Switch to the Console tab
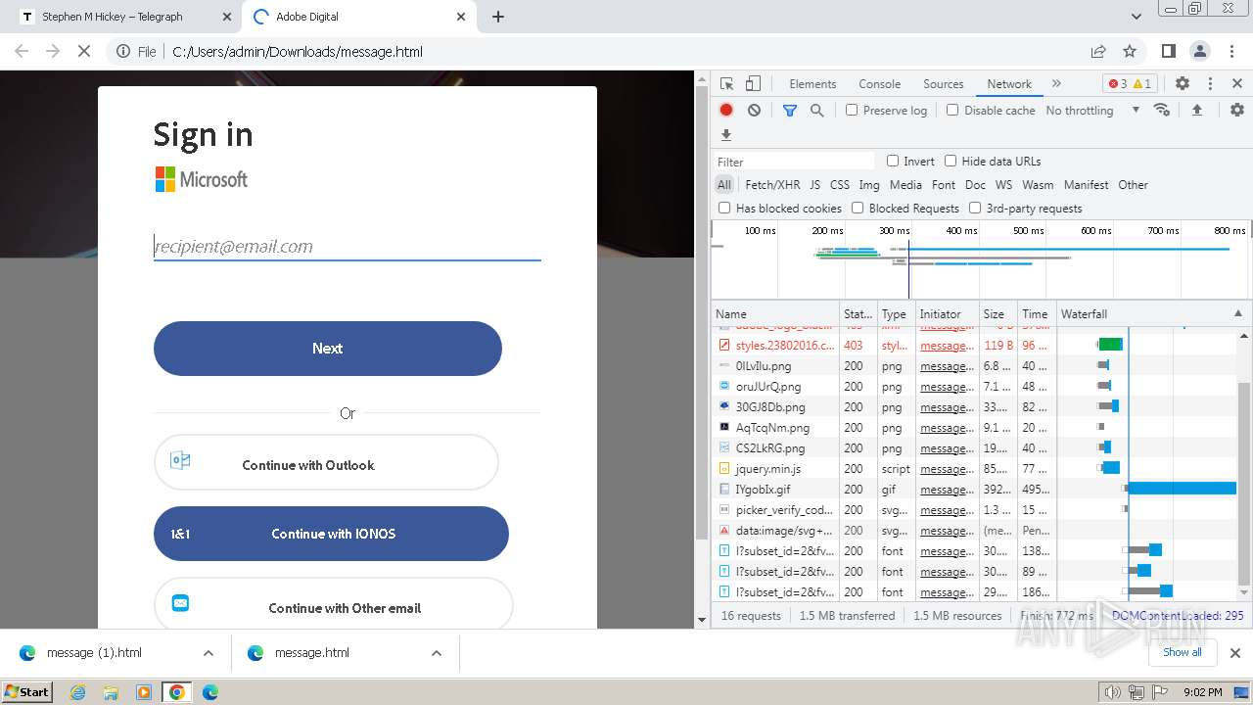Viewport: 1253px width, 705px height. (x=879, y=84)
